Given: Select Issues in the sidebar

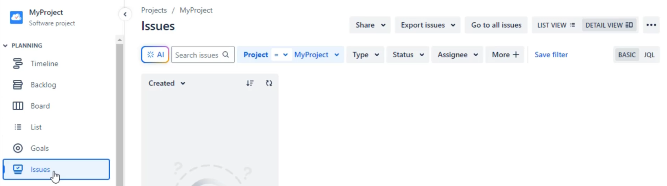Looking at the screenshot, I should coord(56,169).
